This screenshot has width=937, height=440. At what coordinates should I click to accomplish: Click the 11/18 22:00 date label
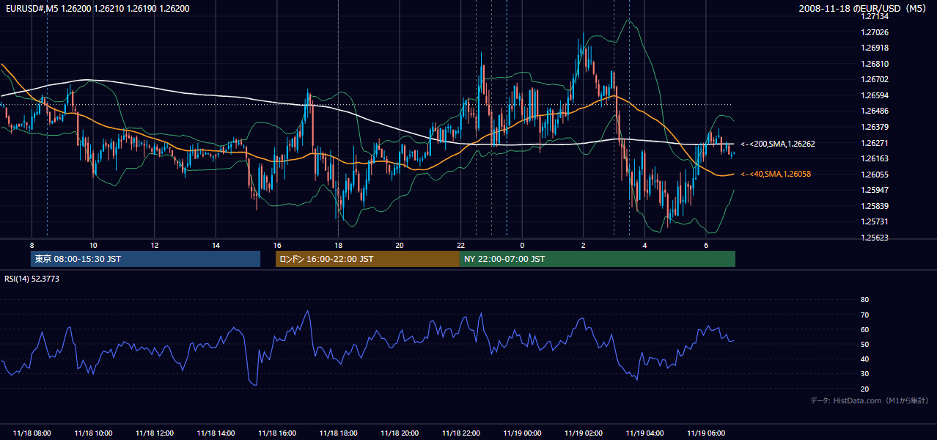pyautogui.click(x=460, y=433)
